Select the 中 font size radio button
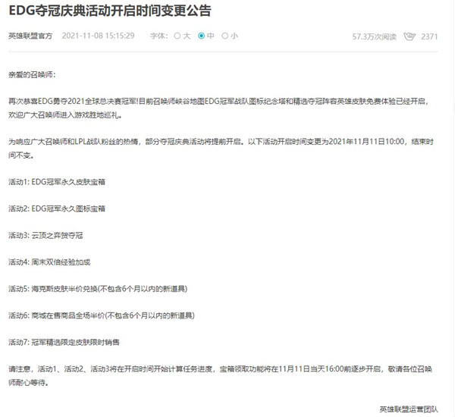The width and height of the screenshot is (455, 417). pos(201,36)
